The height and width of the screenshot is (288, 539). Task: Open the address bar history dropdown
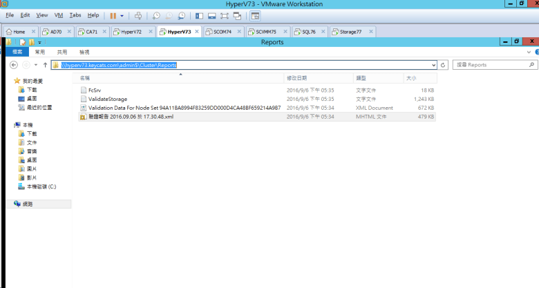coord(434,65)
